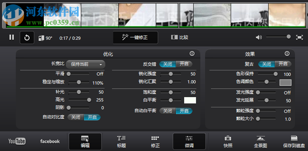Click the 一键修正 magic wand button
The height and width of the screenshot is (151, 308).
pos(135,37)
